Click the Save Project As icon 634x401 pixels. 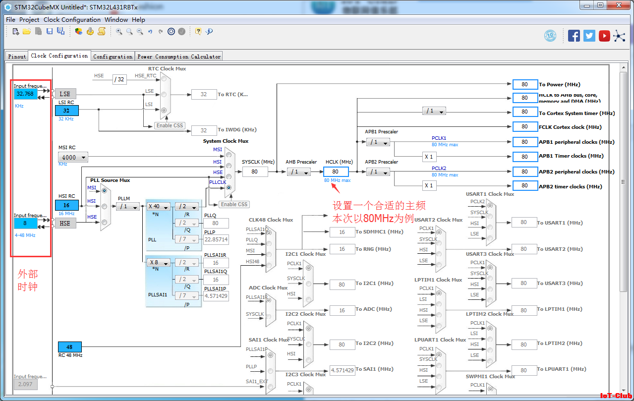[60, 31]
